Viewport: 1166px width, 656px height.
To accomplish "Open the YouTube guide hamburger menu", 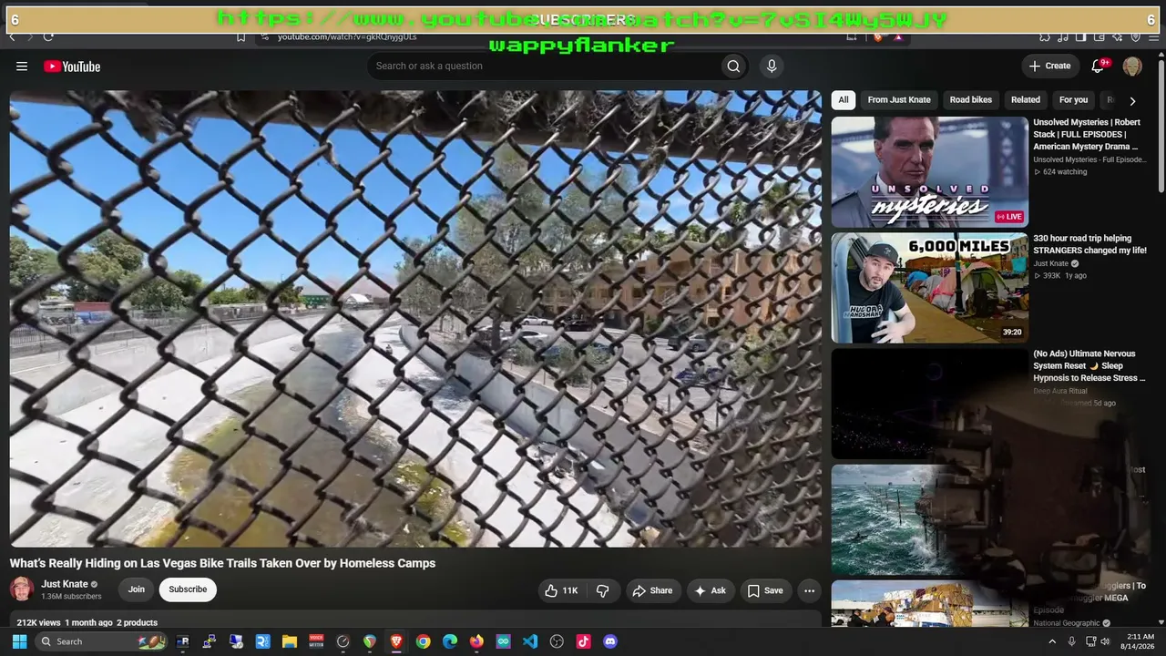I will (22, 67).
